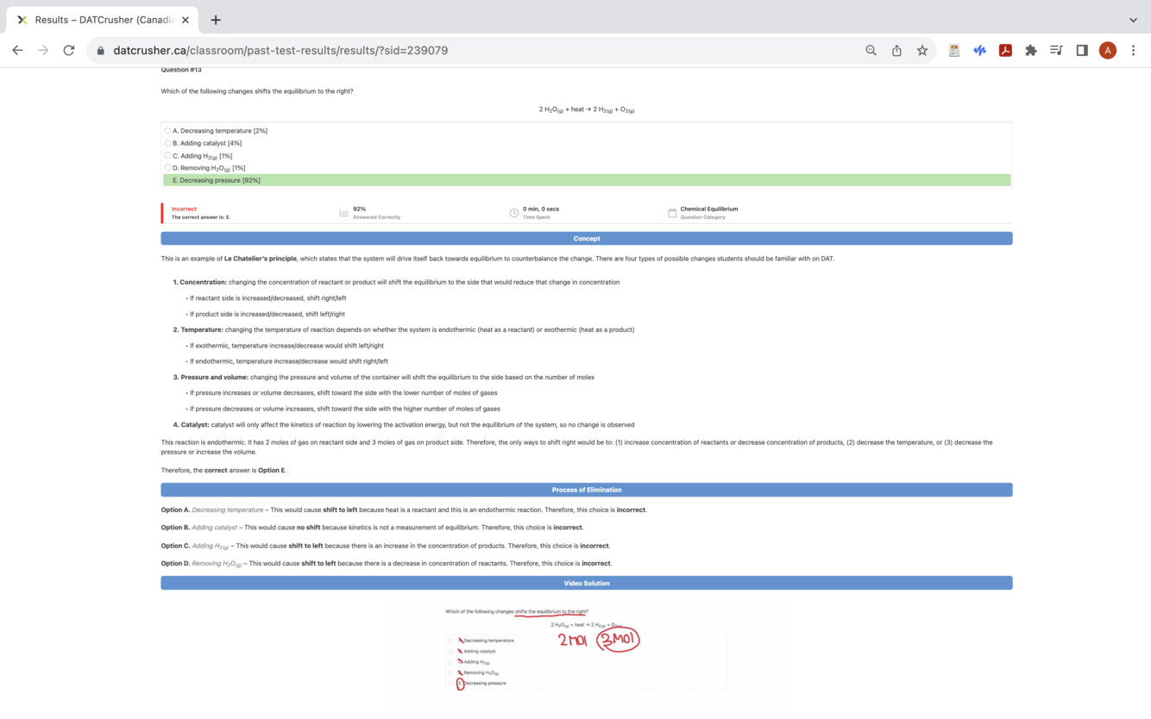Screen dimensions: 1151x719
Task: Click the 'Option A.' elimination line
Action: (404, 510)
